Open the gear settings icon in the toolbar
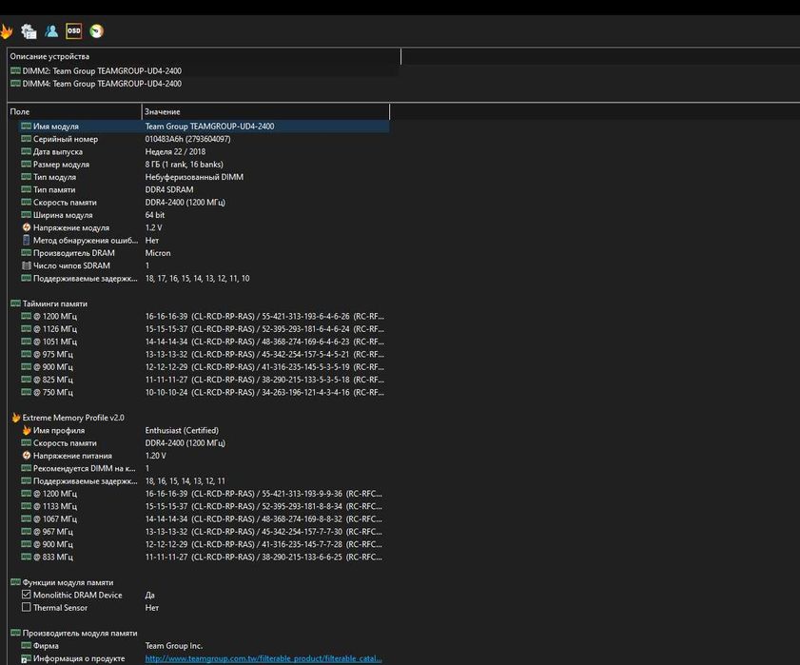The height and width of the screenshot is (665, 800). click(x=29, y=31)
